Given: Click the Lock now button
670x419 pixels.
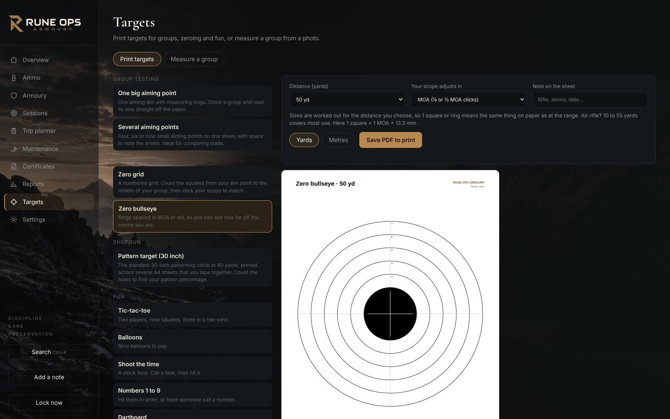Looking at the screenshot, I should coord(49,403).
